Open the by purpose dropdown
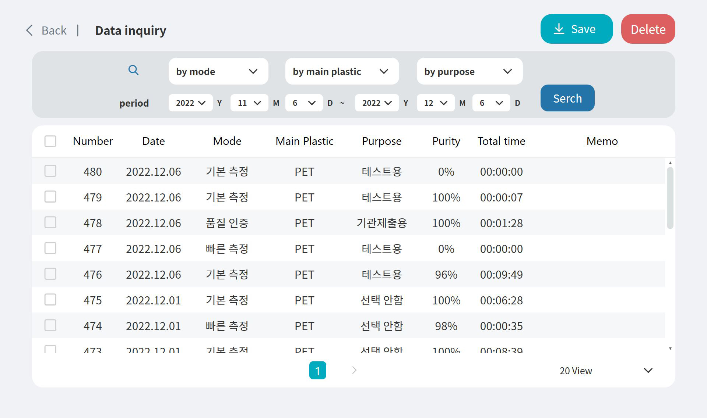Screen dimensions: 707x418 click(469, 71)
